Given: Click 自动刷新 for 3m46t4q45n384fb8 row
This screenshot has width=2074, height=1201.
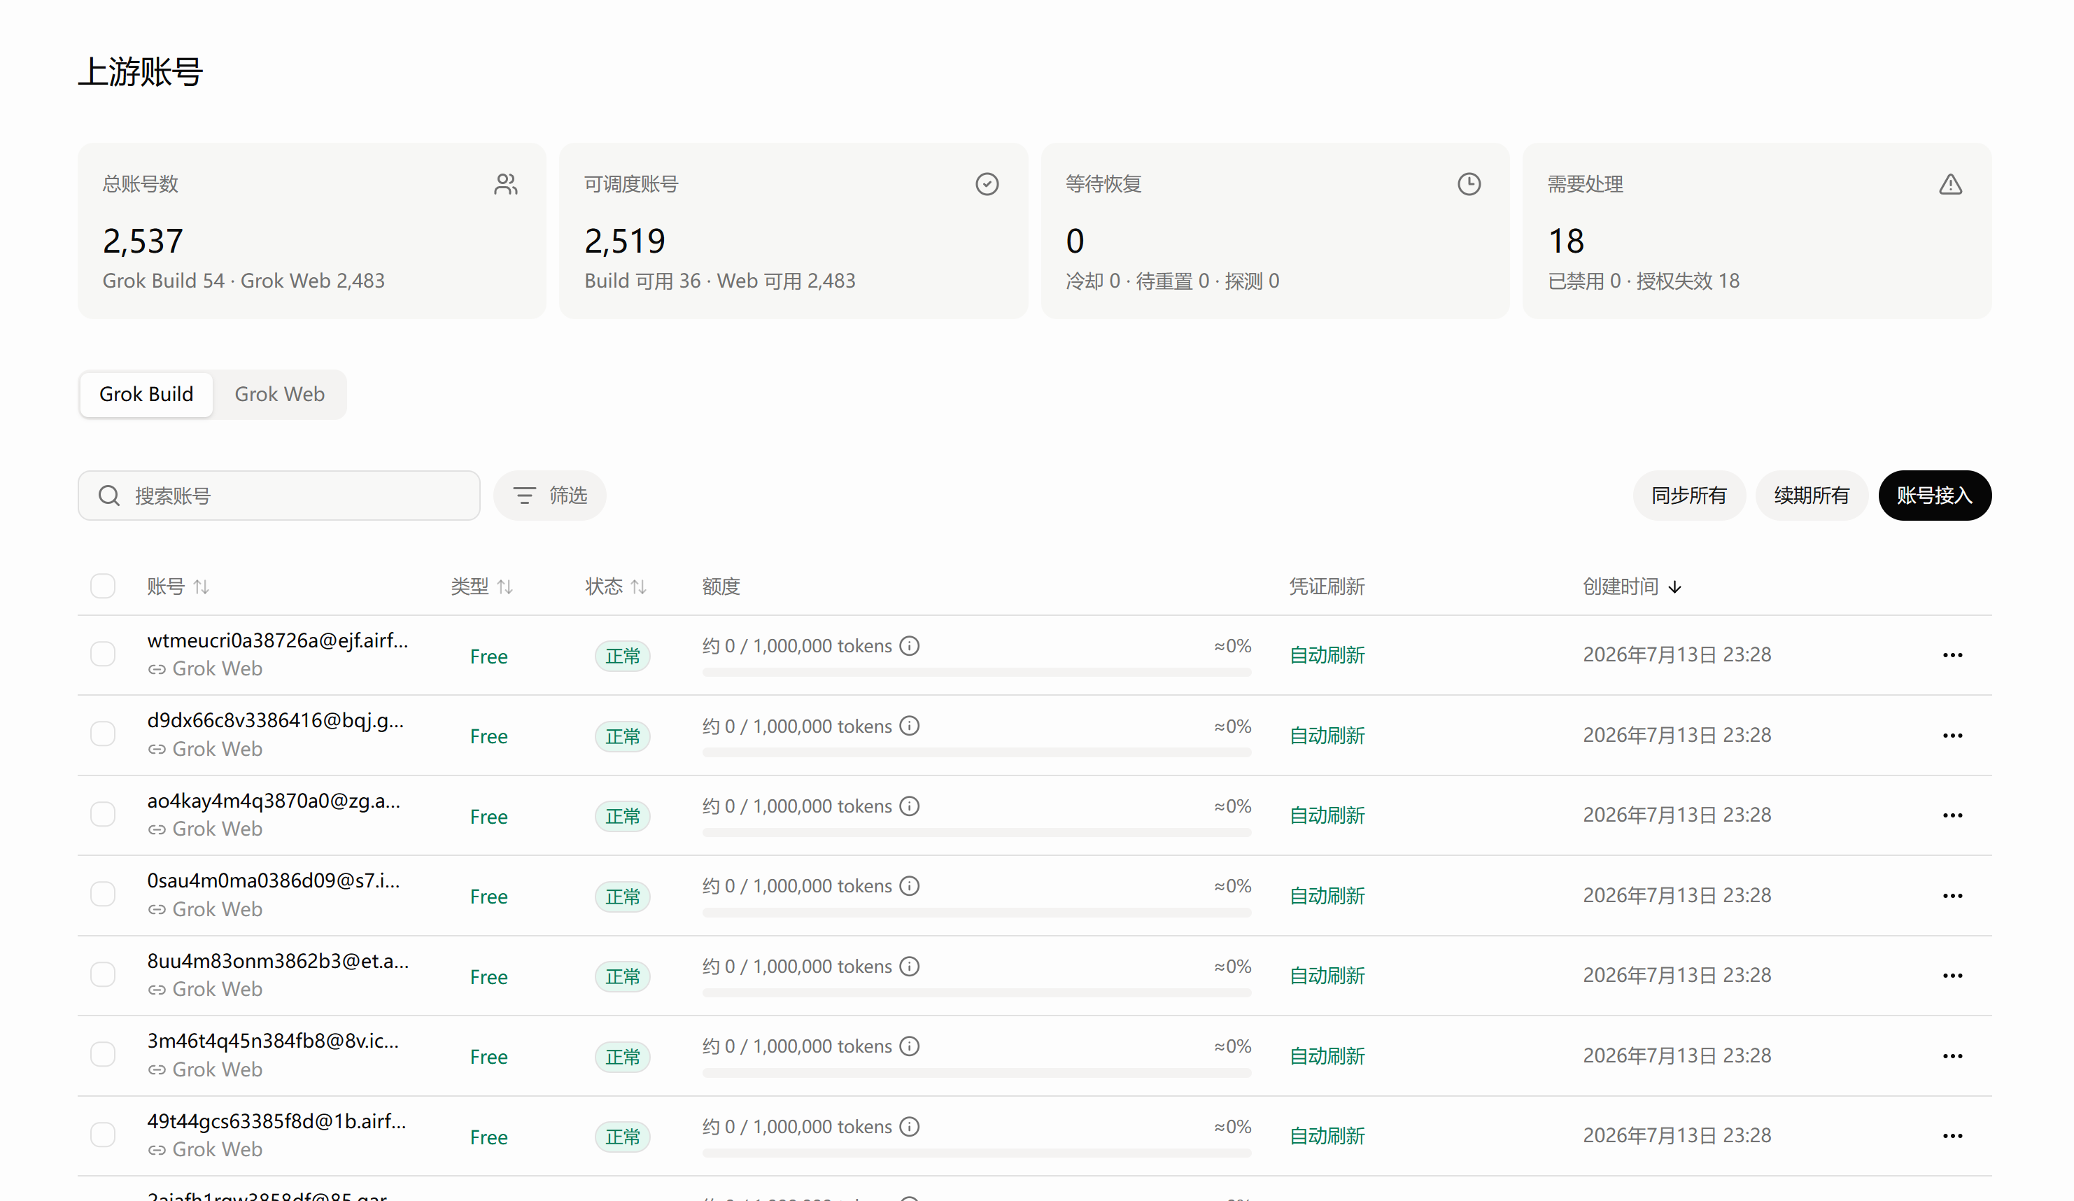Looking at the screenshot, I should [x=1327, y=1056].
